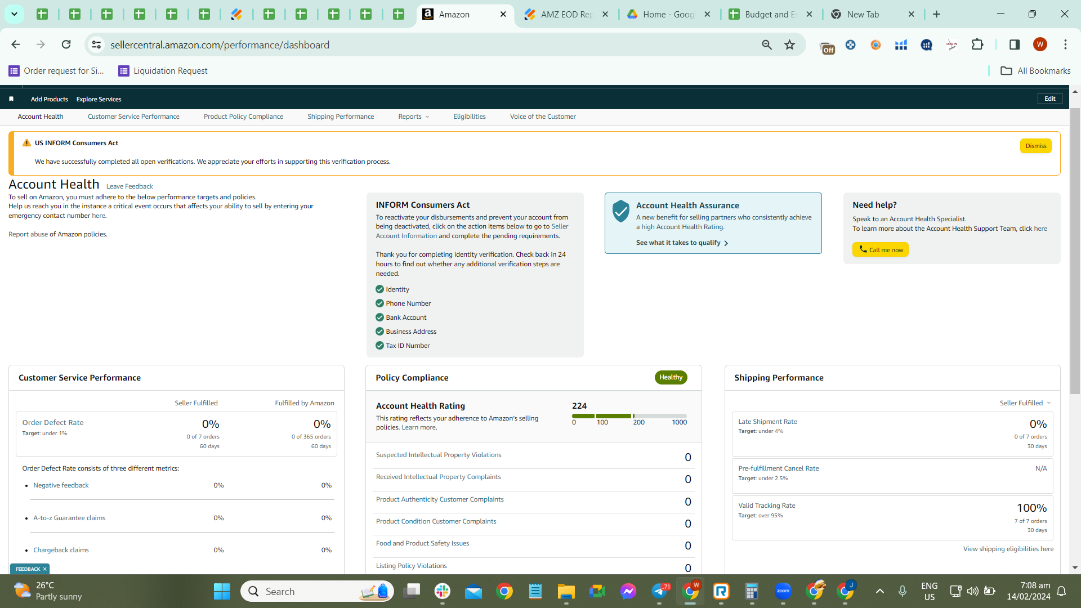Image resolution: width=1081 pixels, height=608 pixels.
Task: Click the browser address bar URL
Action: [x=220, y=44]
